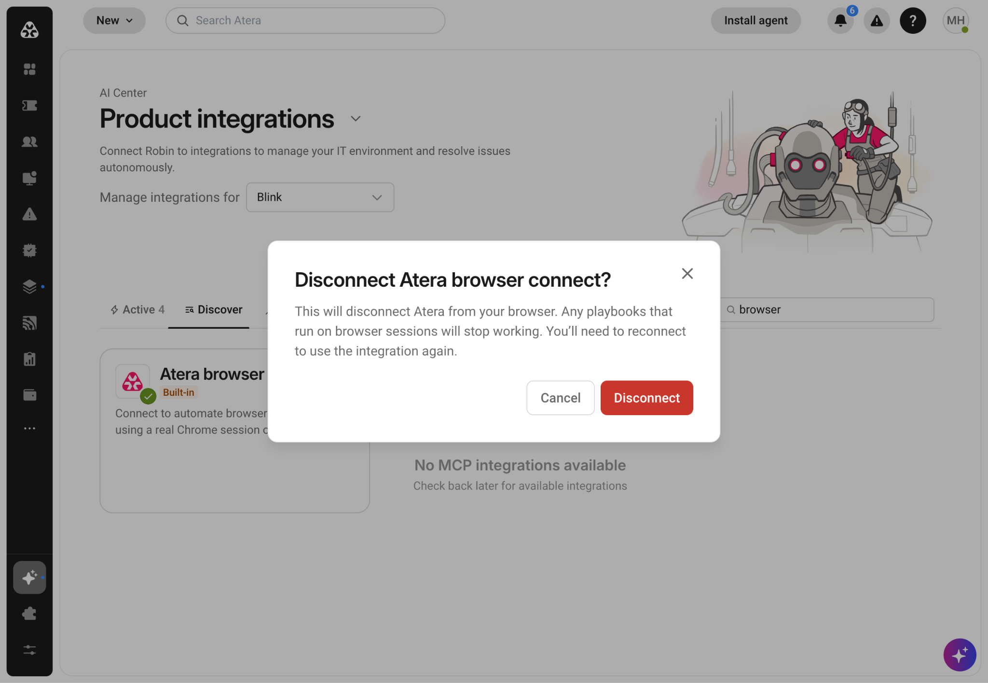Focus the Search Atera field

[x=305, y=21]
